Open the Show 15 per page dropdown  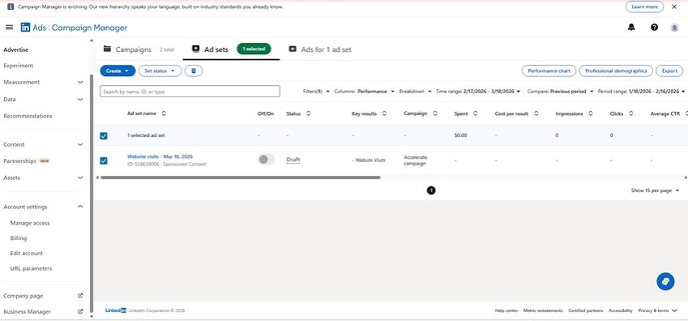pos(655,190)
